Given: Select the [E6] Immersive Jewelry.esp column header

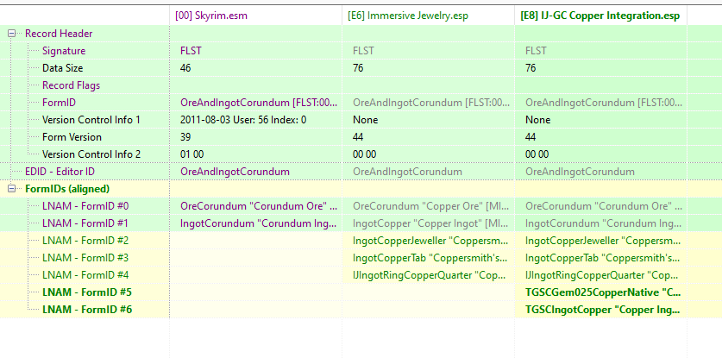Looking at the screenshot, I should pos(428,16).
